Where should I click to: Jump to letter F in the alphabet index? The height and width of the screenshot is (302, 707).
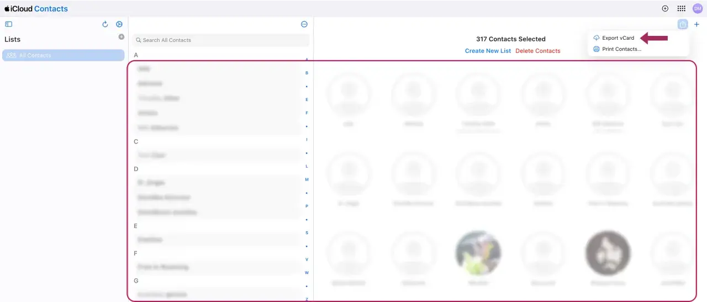point(307,113)
